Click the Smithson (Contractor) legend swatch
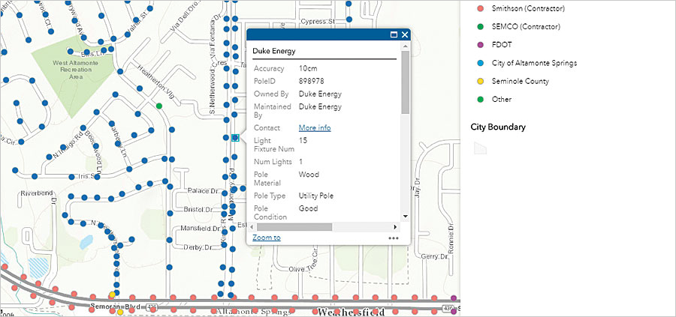This screenshot has width=676, height=317. tap(481, 8)
